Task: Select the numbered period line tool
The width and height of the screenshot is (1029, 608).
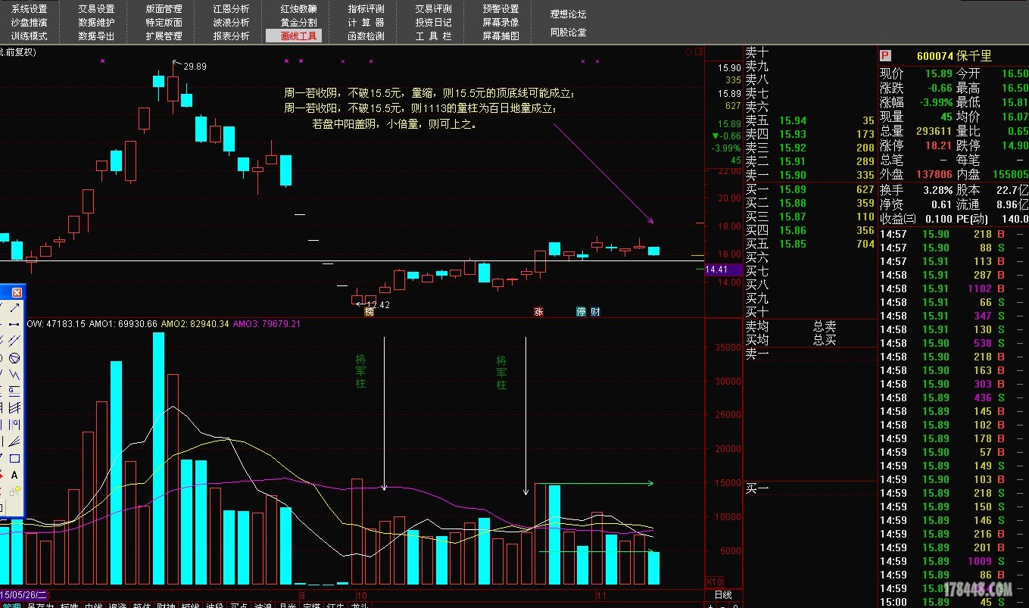Action: (x=14, y=423)
